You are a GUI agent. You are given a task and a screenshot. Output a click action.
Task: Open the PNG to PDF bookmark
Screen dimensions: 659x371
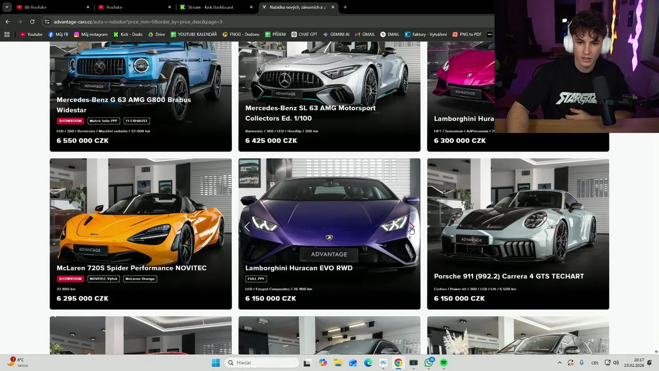click(467, 35)
